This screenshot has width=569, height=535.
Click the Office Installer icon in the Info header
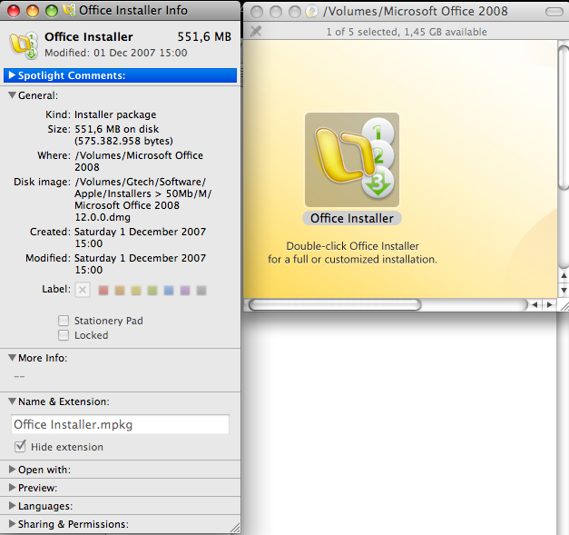[x=24, y=45]
